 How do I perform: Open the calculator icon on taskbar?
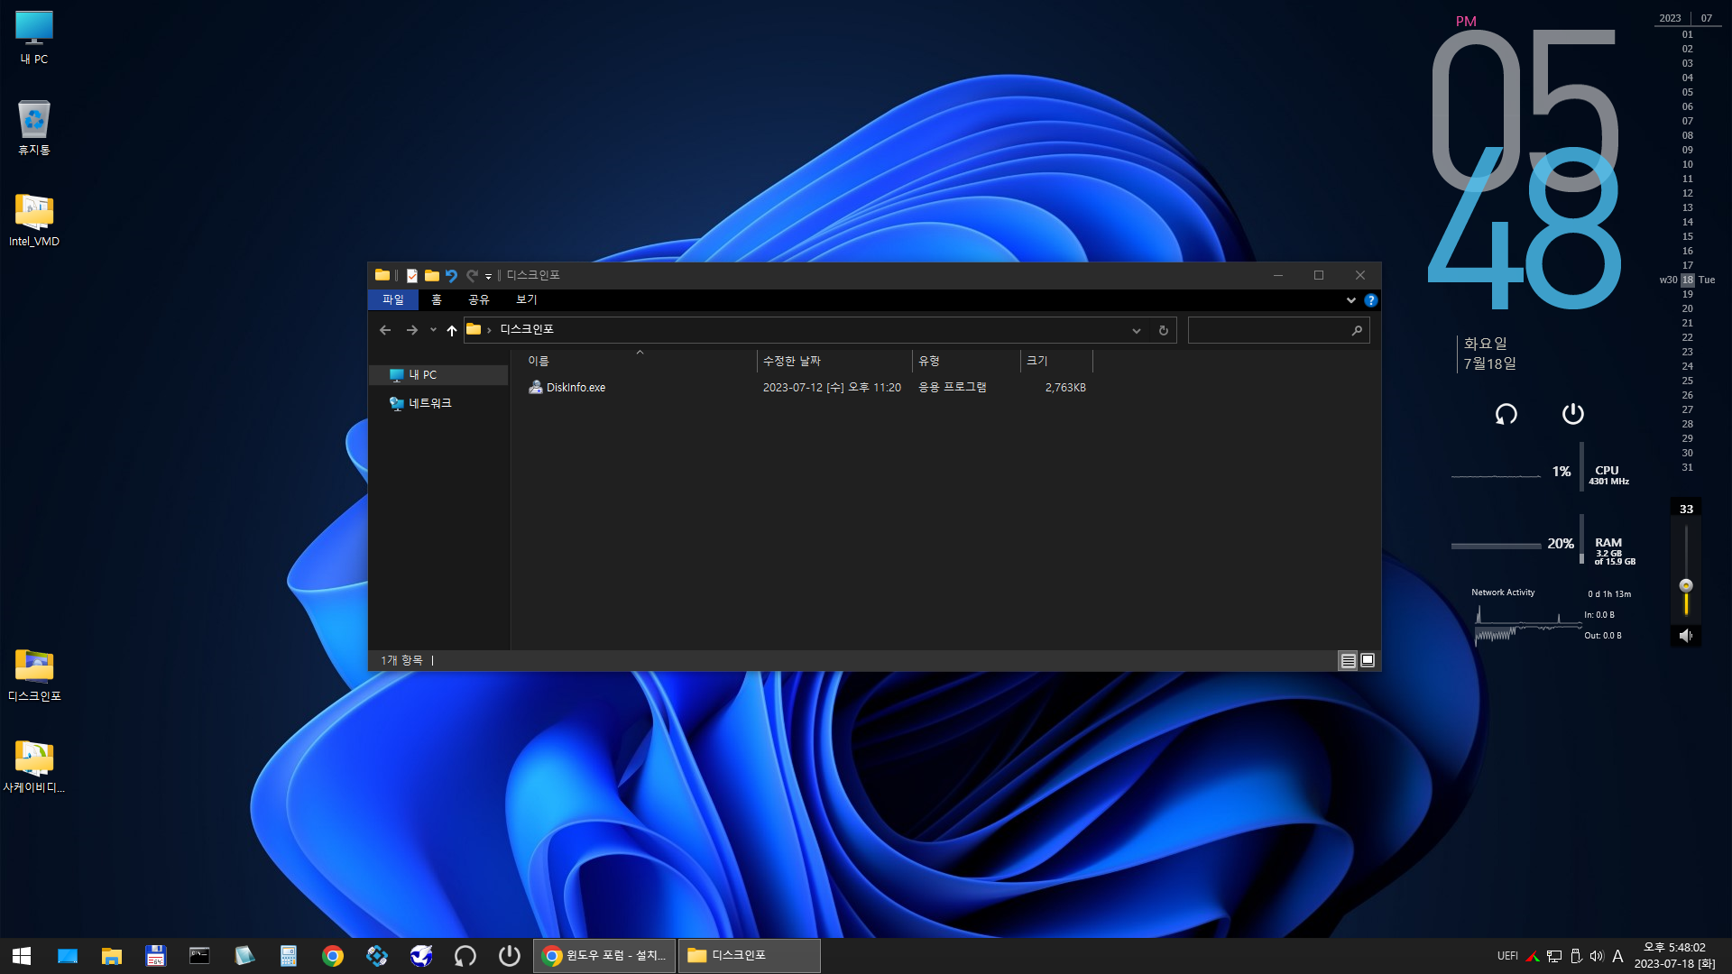289,956
